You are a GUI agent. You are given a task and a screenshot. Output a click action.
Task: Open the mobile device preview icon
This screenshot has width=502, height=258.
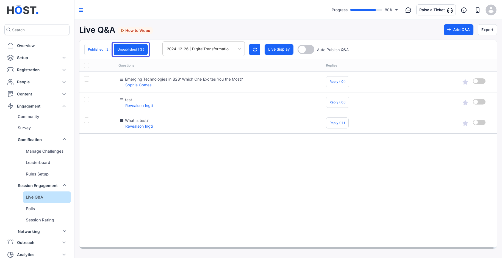[x=478, y=10]
